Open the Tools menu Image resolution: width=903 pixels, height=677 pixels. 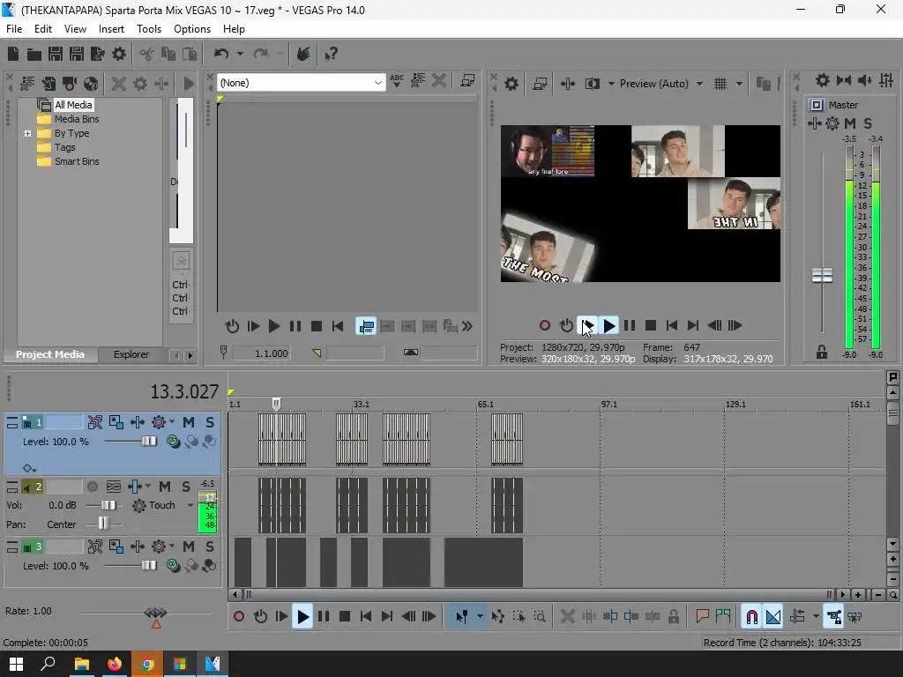[148, 29]
